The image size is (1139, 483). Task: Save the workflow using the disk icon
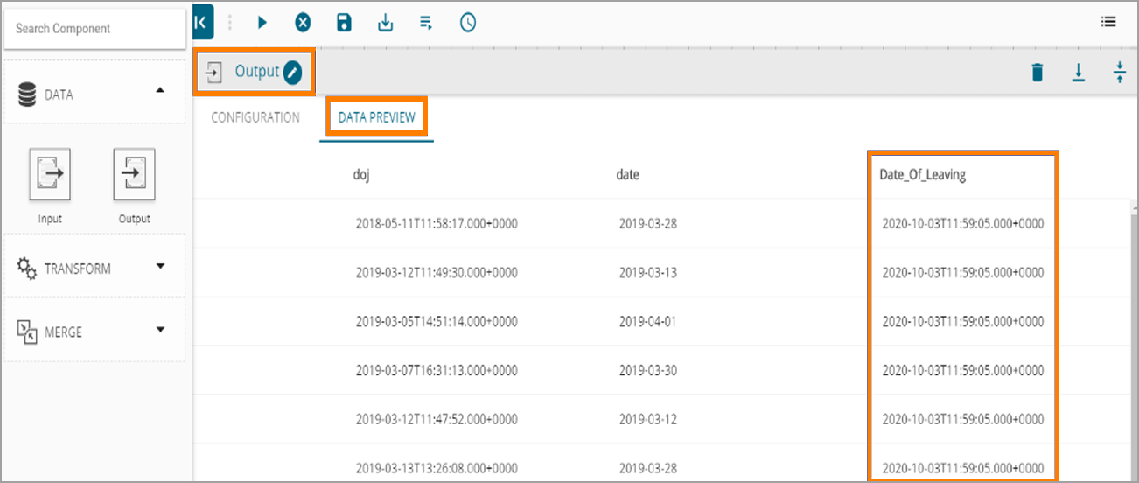pos(344,23)
